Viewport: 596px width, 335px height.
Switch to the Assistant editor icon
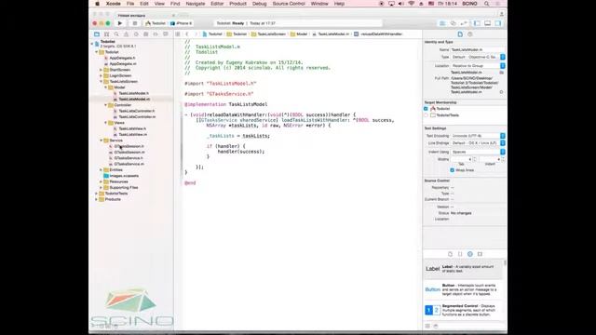pos(454,23)
